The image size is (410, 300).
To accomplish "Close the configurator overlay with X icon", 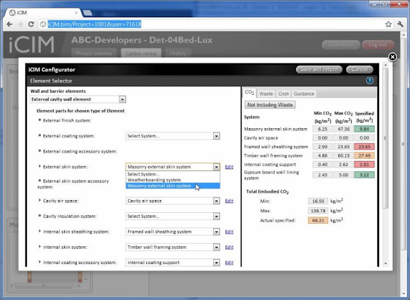I will 392,57.
